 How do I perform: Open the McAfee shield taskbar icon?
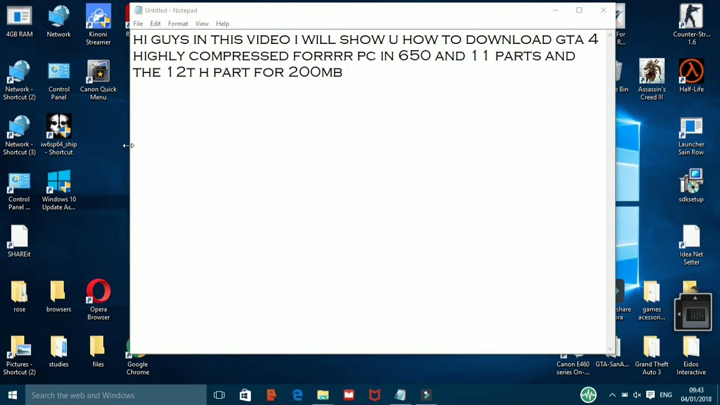[x=375, y=395]
